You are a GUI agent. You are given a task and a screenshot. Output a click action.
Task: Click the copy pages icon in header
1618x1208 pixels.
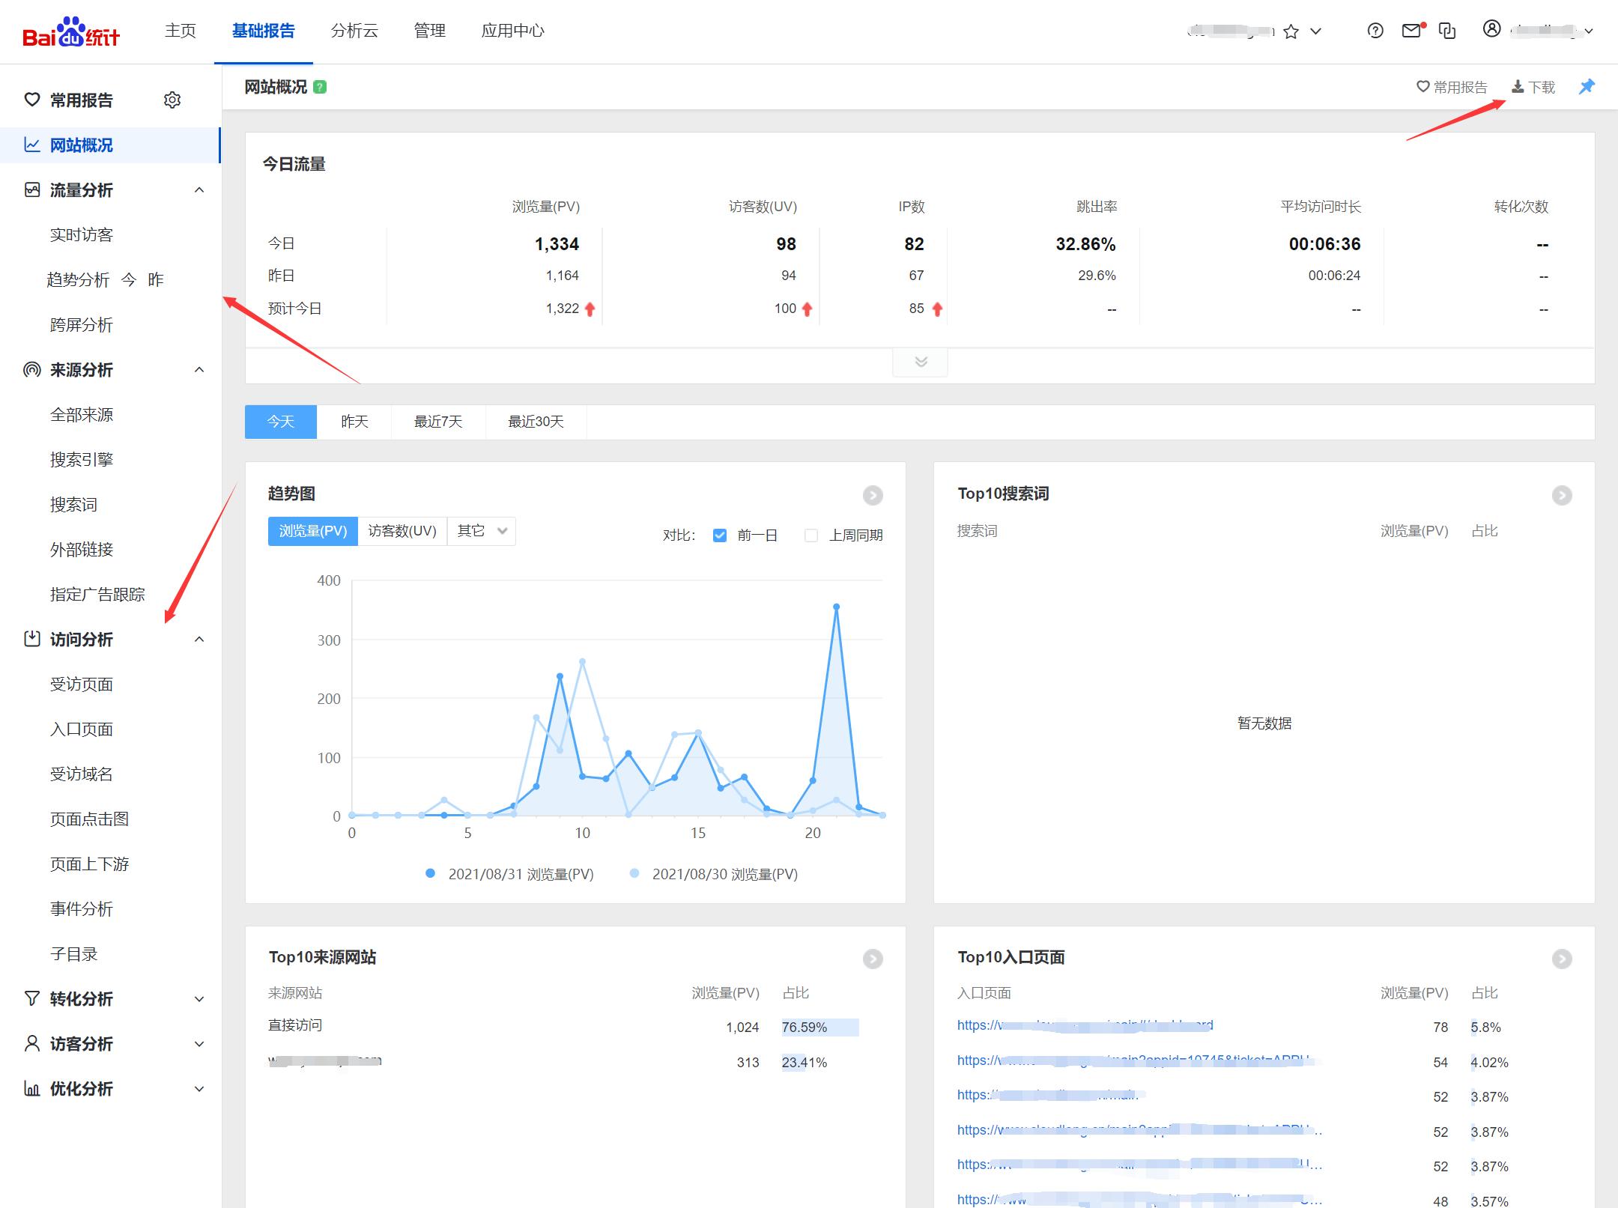coord(1448,31)
